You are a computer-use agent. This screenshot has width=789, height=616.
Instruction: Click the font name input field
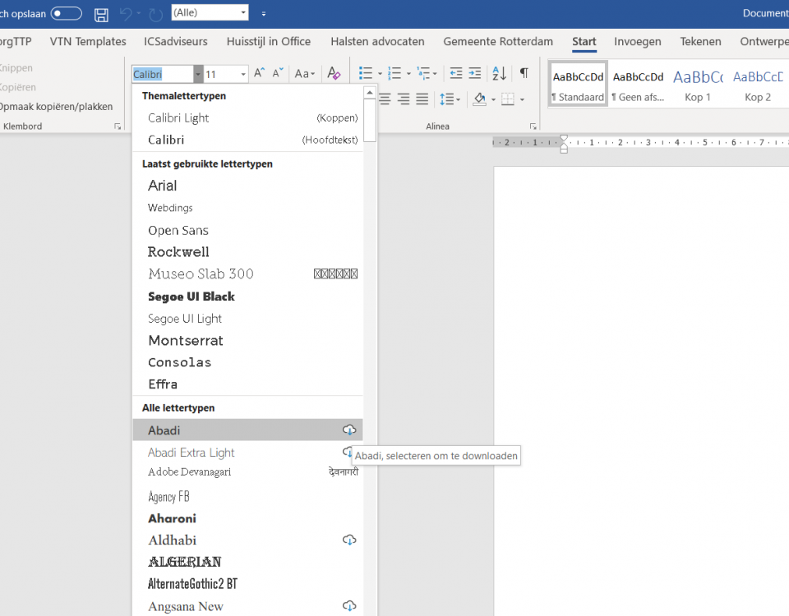[x=163, y=75]
